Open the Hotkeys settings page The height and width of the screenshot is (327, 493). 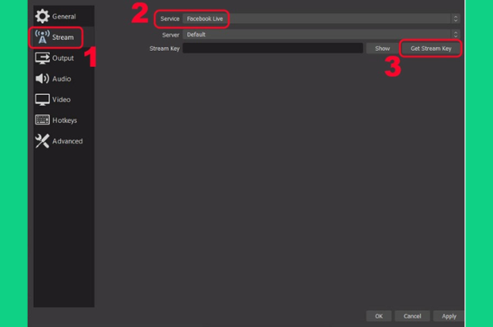tap(64, 120)
